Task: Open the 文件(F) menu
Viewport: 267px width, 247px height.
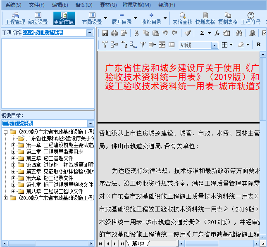Action: coord(36,5)
